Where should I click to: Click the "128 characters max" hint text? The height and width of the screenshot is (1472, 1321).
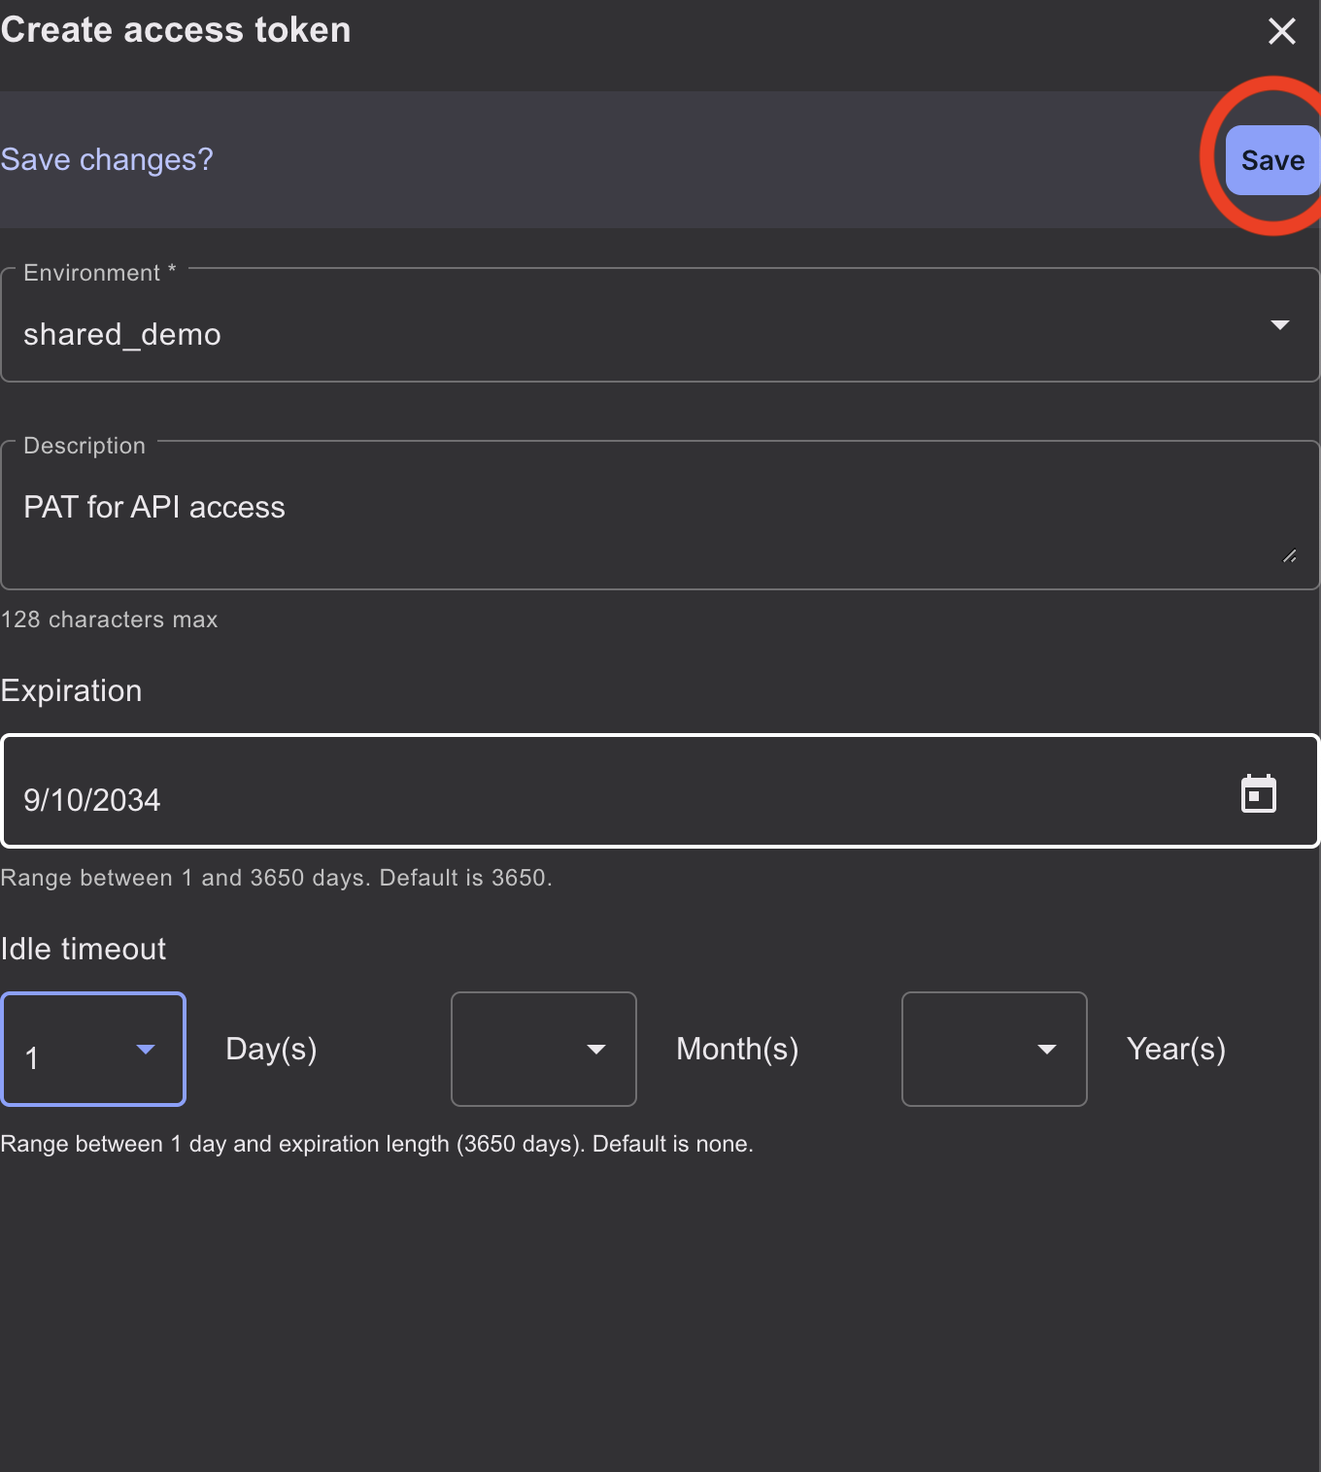pyautogui.click(x=110, y=619)
